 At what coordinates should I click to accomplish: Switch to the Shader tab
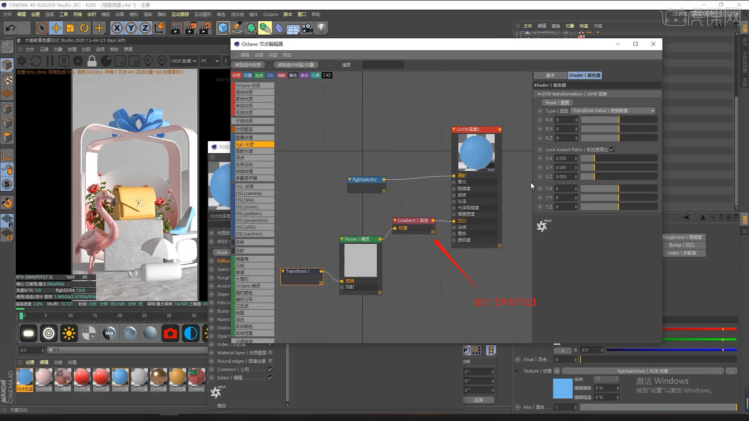584,75
